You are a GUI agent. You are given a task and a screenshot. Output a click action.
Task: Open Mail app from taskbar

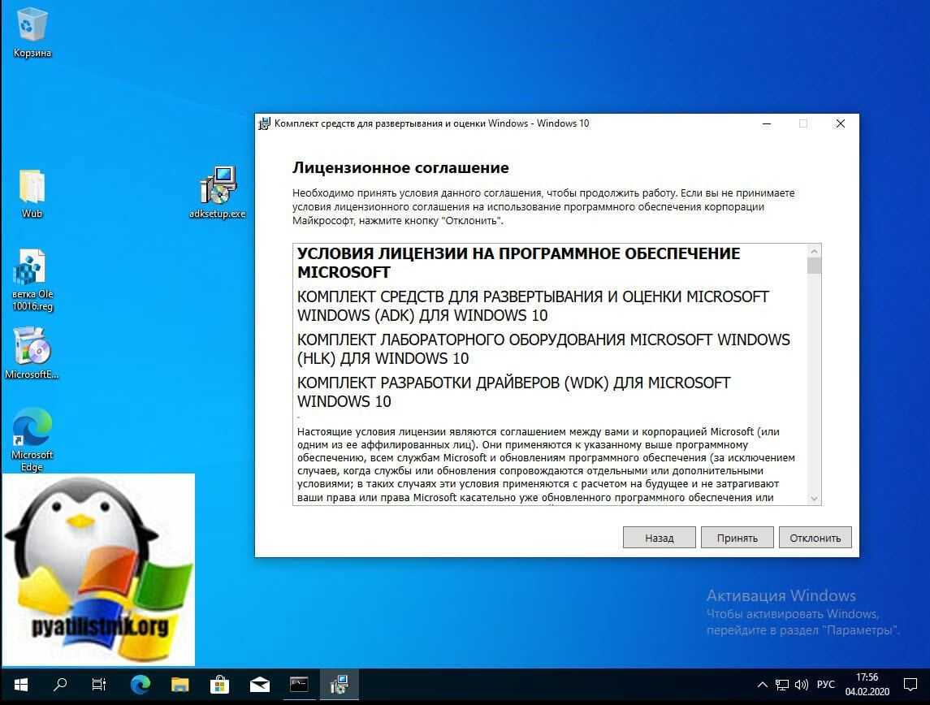point(259,686)
